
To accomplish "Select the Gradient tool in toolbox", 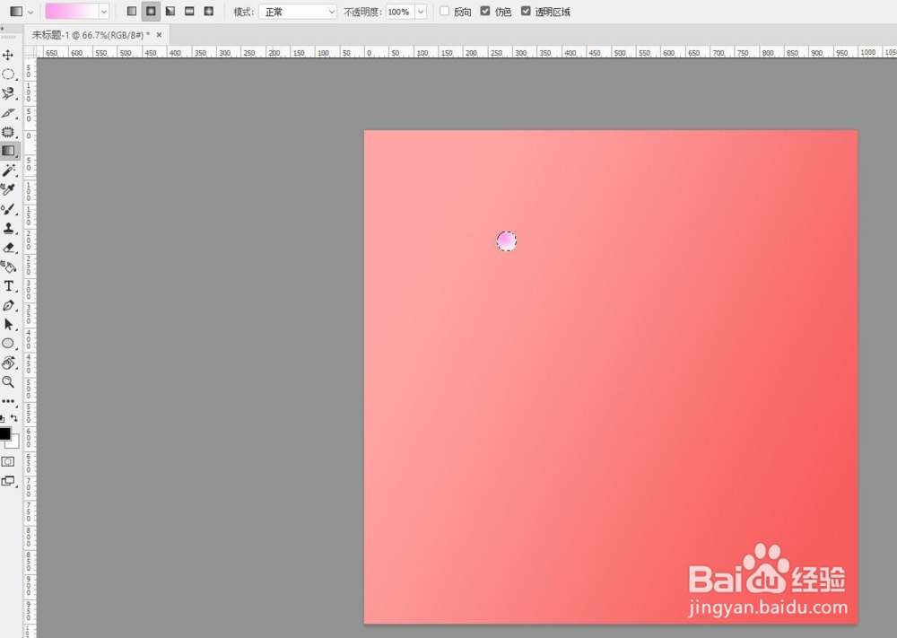I will (8, 151).
